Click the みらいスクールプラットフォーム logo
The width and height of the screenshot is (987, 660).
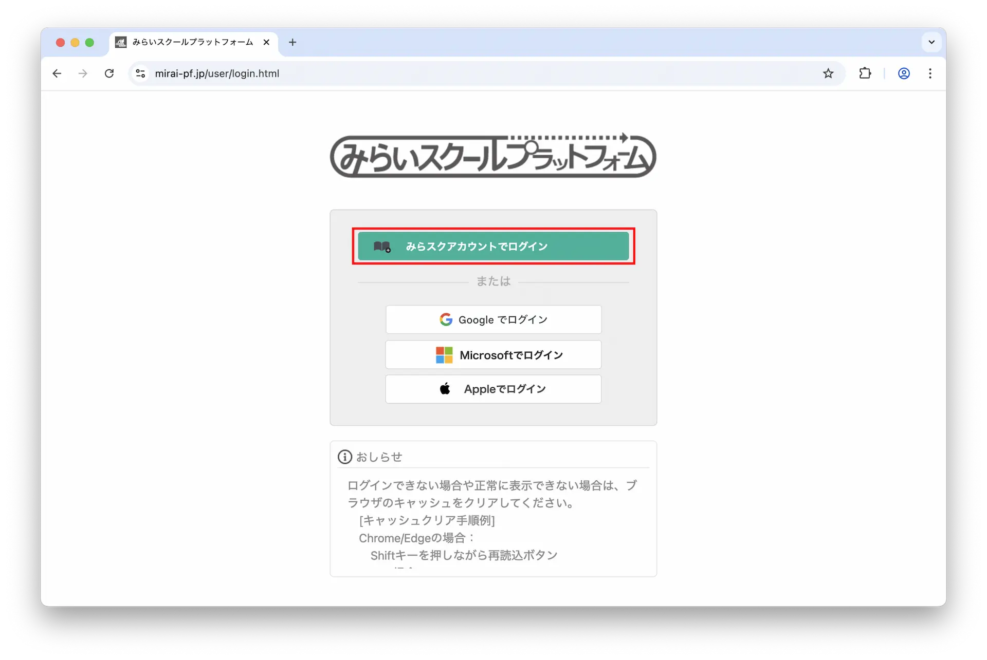493,156
